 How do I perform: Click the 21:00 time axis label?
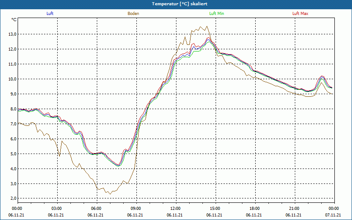[295, 209]
